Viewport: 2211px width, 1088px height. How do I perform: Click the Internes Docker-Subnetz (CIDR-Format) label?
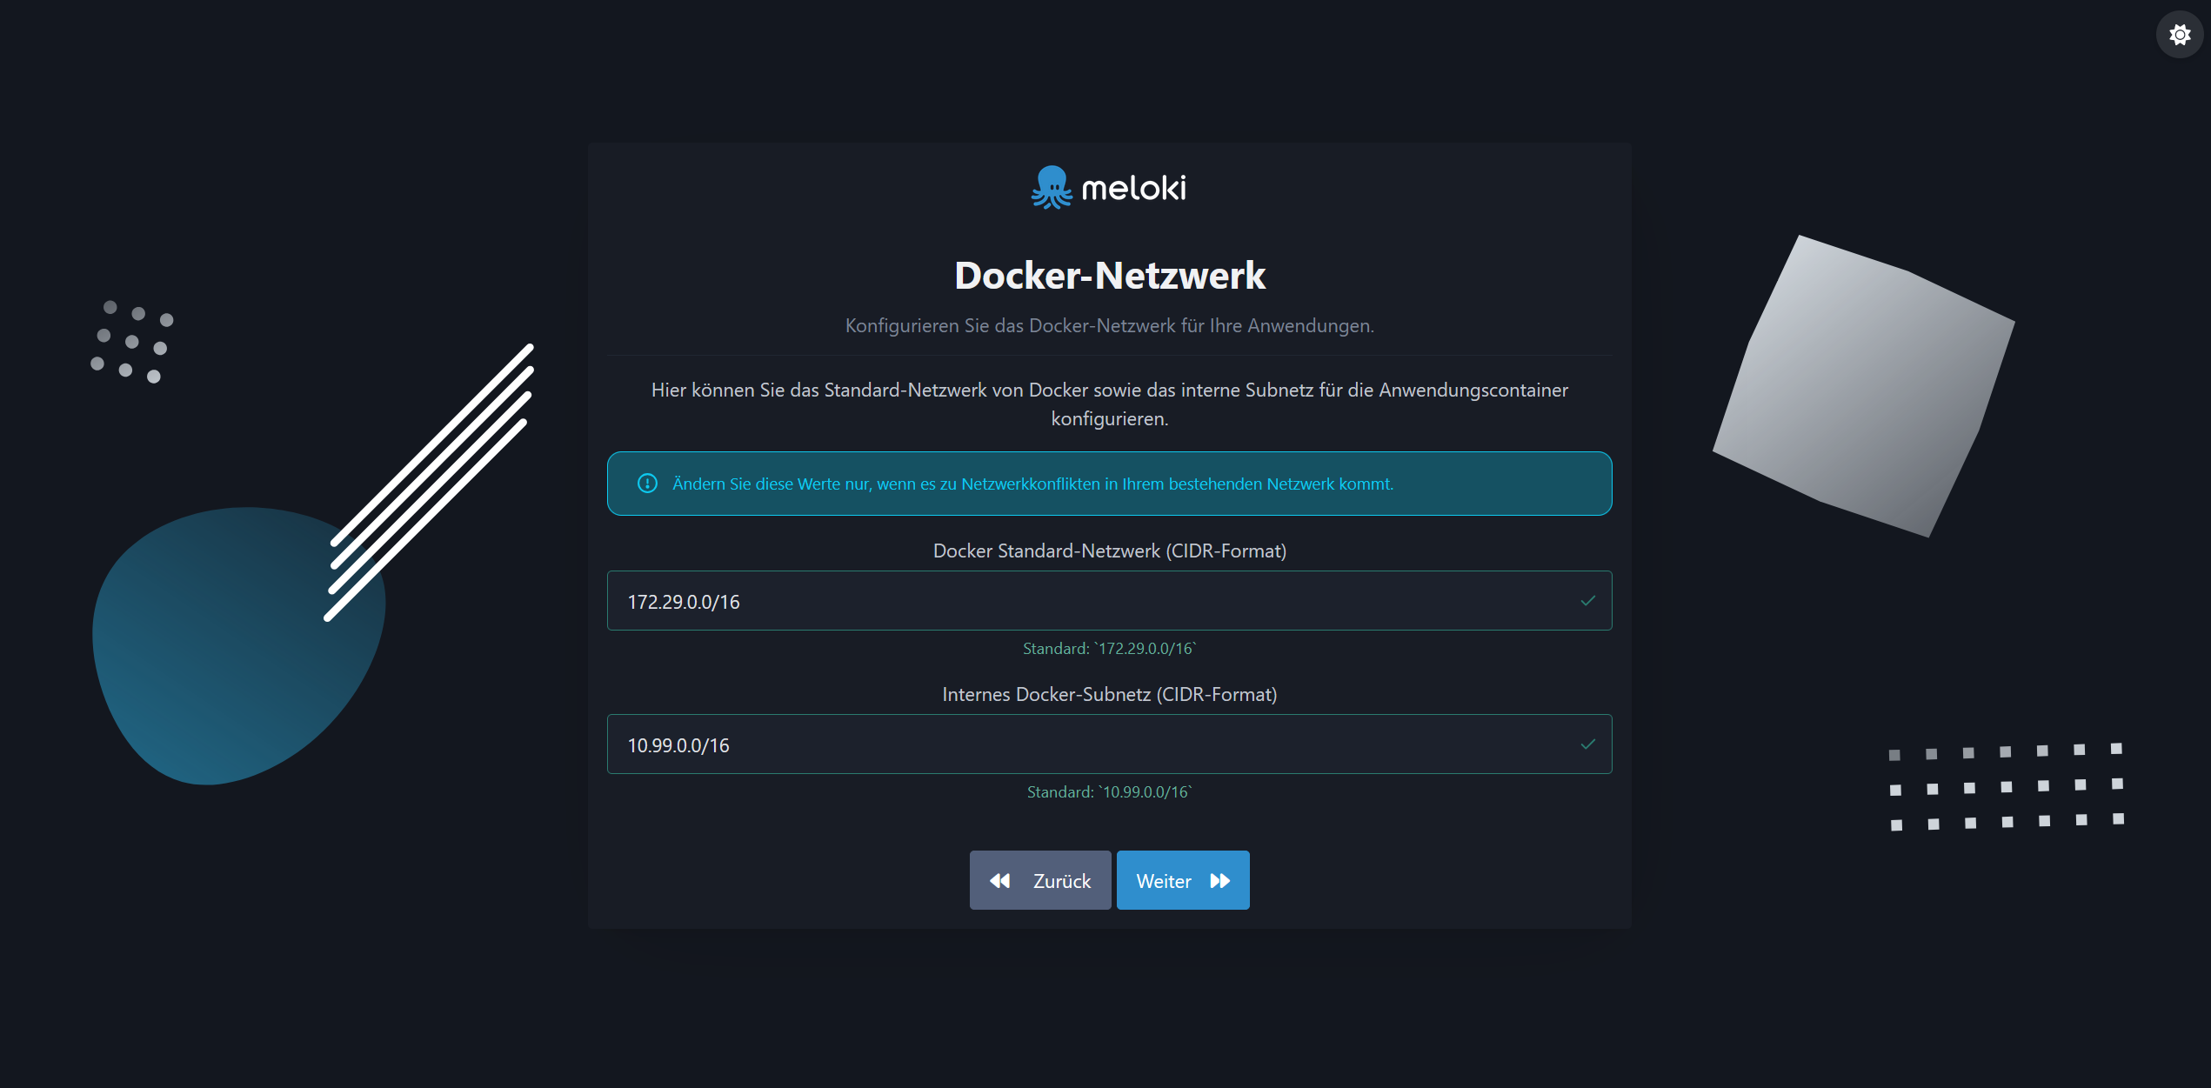(x=1110, y=694)
